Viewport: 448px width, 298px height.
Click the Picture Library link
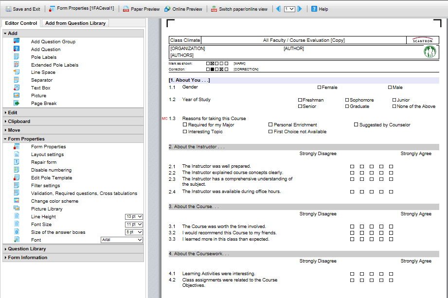47,209
